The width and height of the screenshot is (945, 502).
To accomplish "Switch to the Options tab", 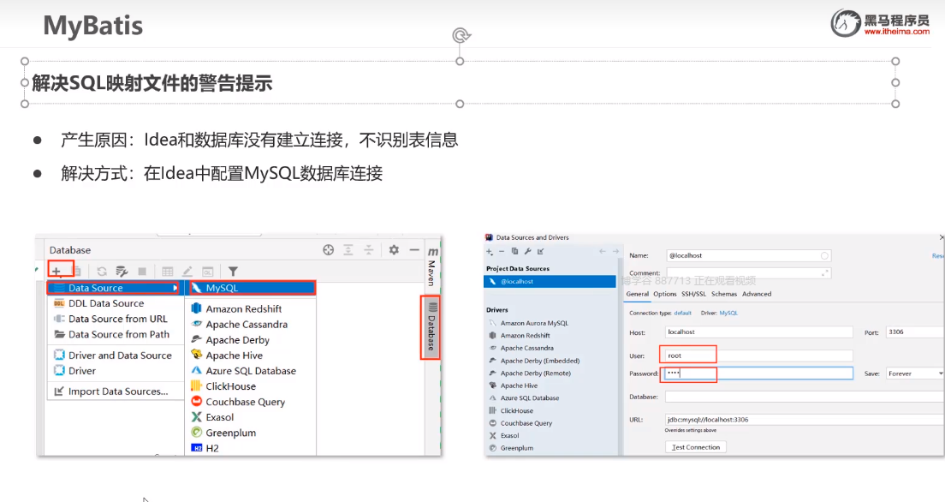I will (x=665, y=295).
